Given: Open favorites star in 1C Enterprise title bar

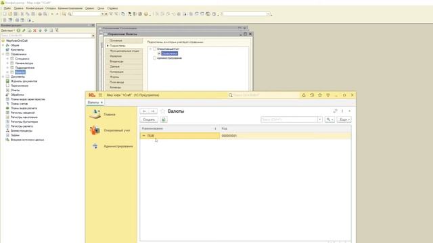Looking at the screenshot, I should 320,95.
